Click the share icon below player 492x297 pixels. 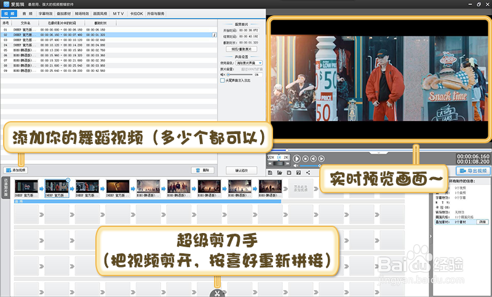(x=308, y=173)
